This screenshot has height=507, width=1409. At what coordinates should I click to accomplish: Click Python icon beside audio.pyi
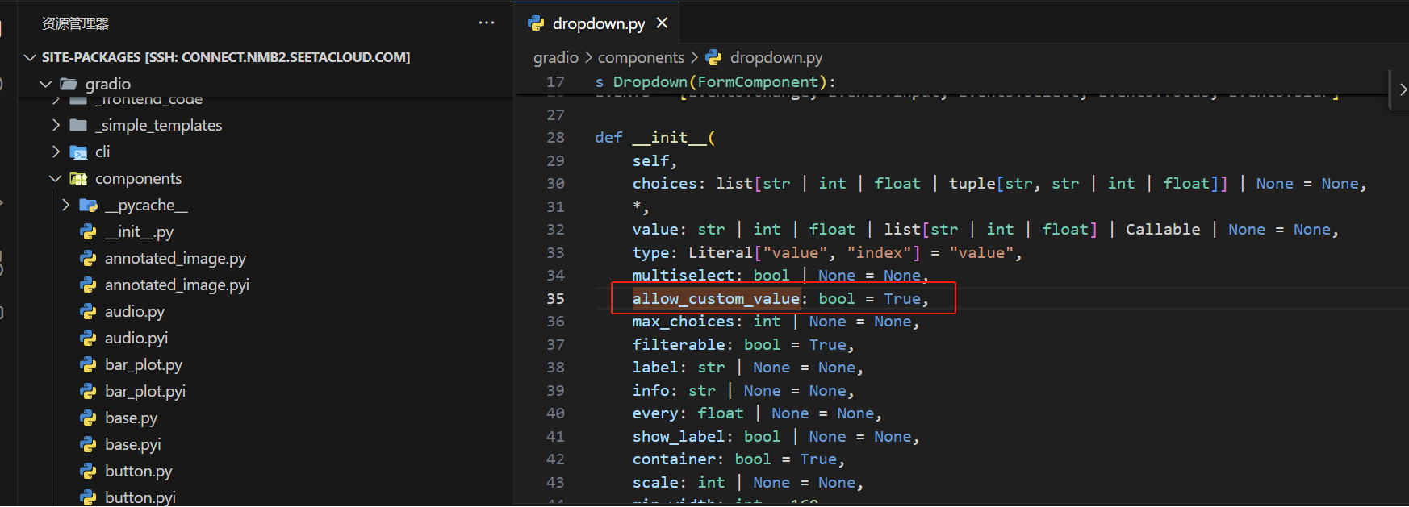point(88,338)
